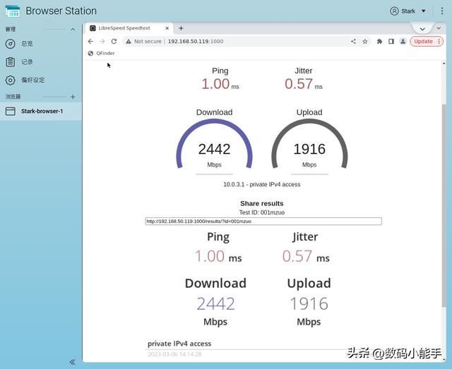Open the three-dot options menu of Browser Station

point(442,11)
